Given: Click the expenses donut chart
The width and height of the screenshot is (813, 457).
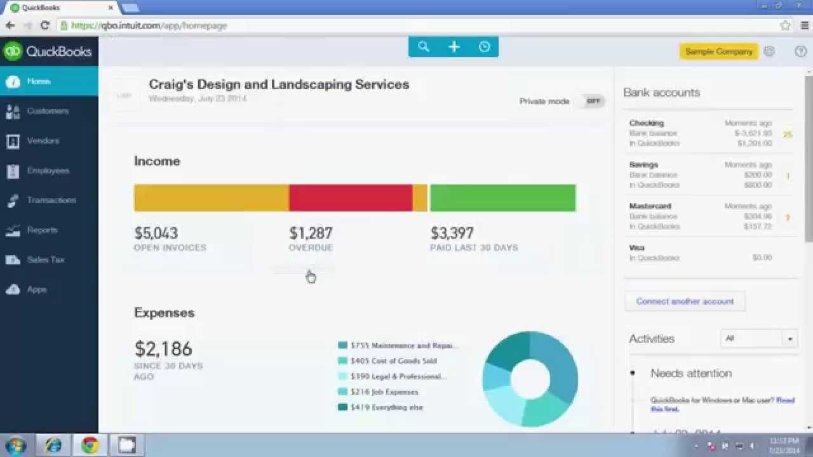Looking at the screenshot, I should coord(530,379).
